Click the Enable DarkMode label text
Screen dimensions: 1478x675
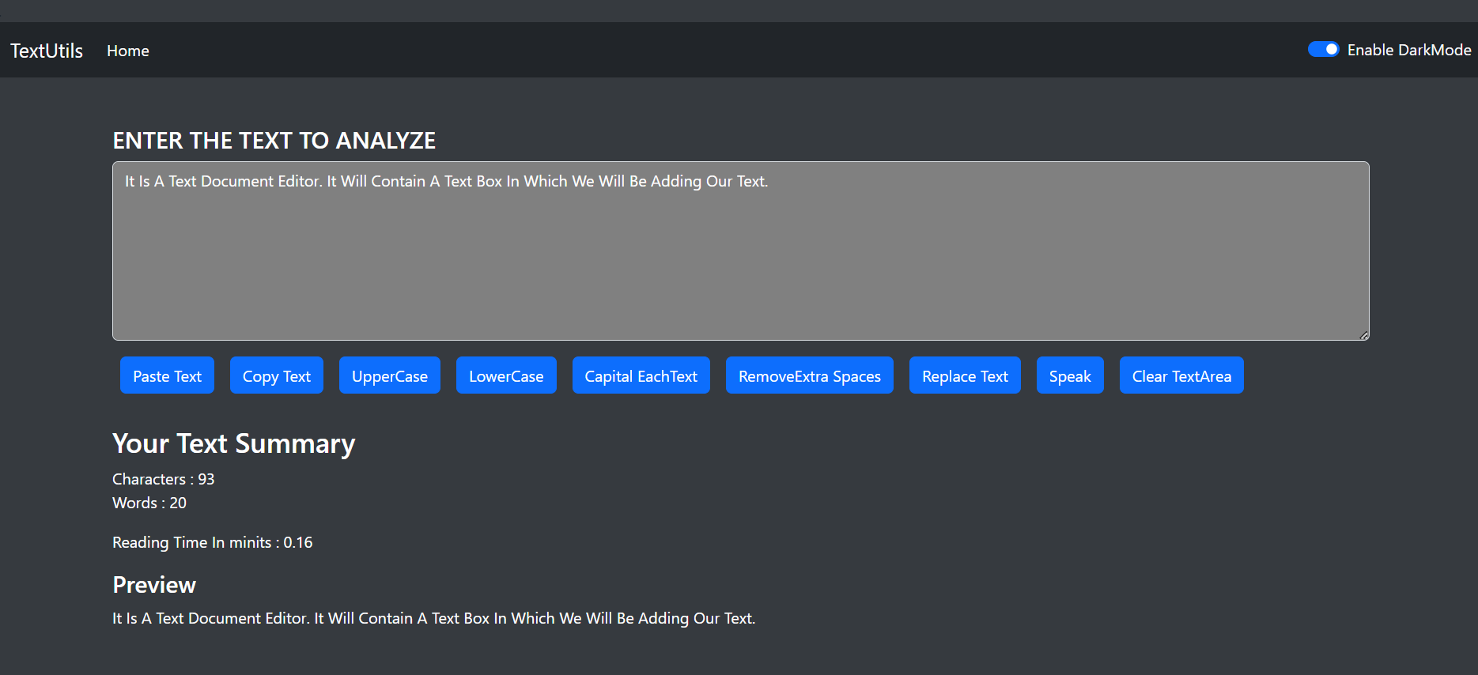point(1409,50)
